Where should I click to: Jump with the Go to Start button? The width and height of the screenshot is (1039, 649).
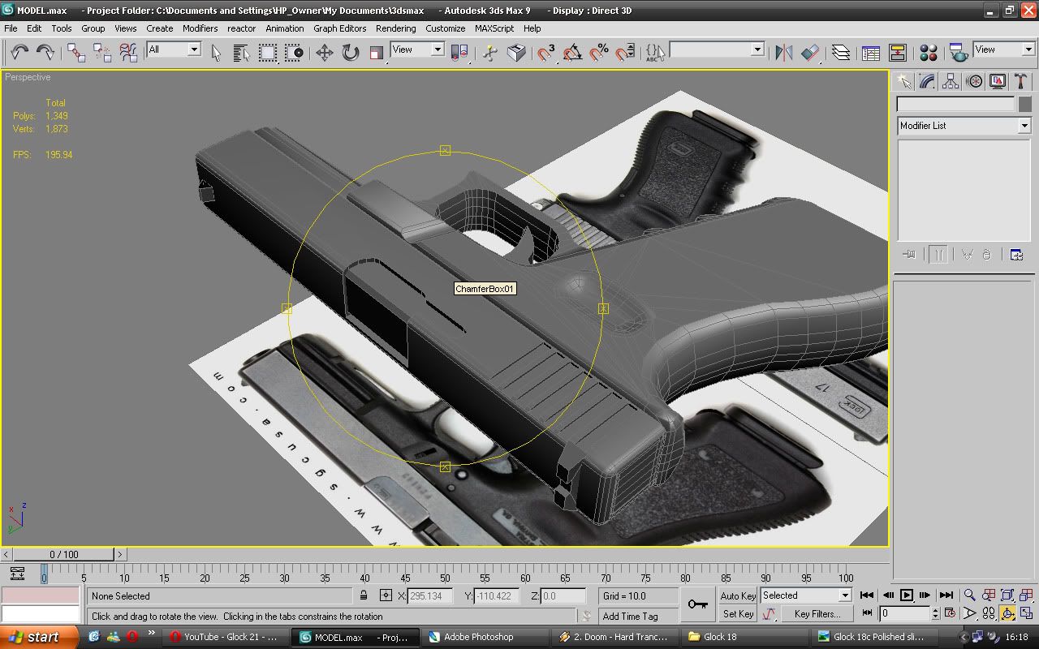click(867, 595)
